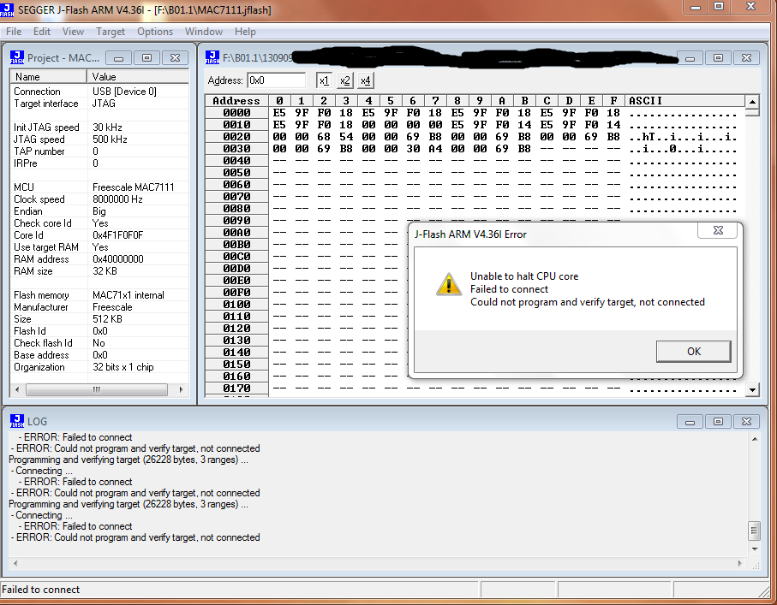Maximize the Project panel
777x605 pixels.
(146, 58)
